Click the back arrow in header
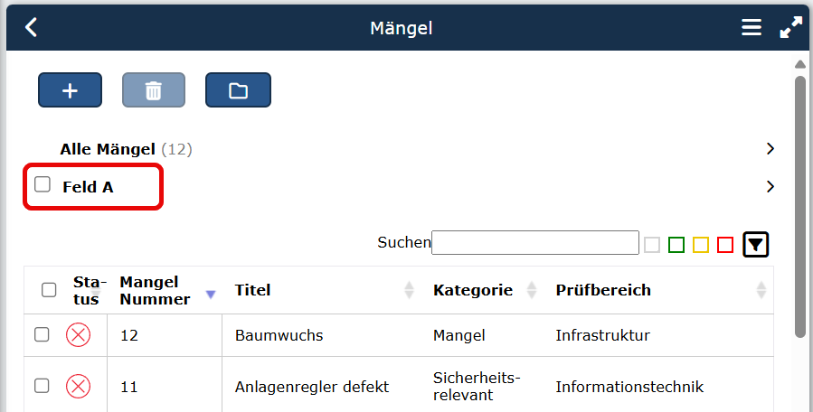 (31, 27)
